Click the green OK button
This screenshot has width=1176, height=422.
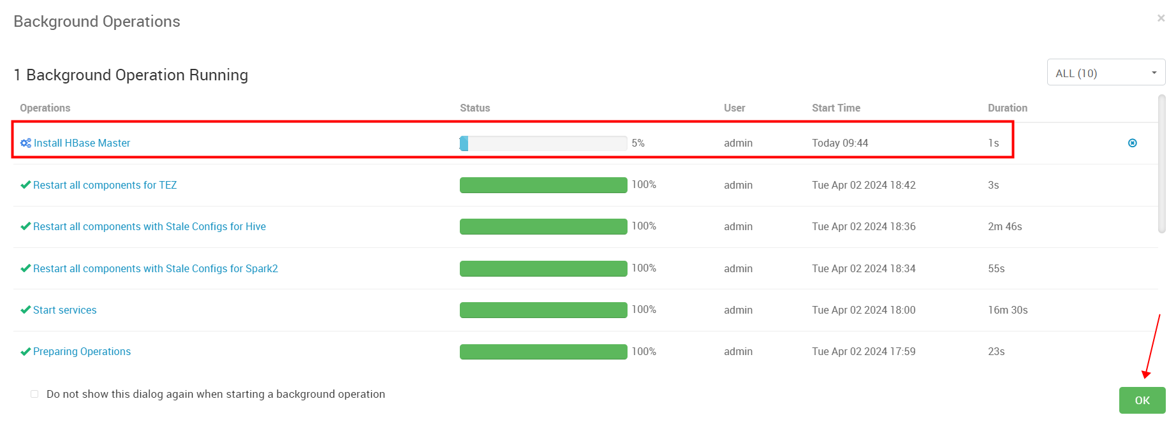tap(1142, 400)
